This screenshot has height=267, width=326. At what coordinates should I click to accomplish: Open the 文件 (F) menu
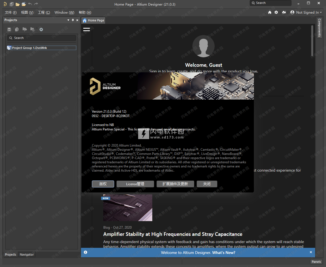(11, 13)
